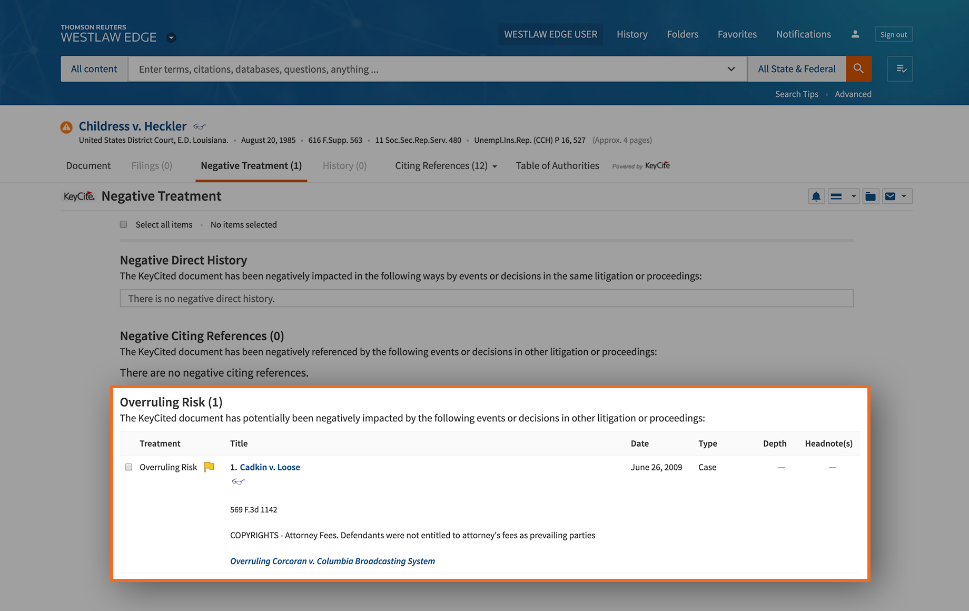Screen dimensions: 969x611
Task: Click the yellow Overruling Risk flag
Action: click(209, 467)
